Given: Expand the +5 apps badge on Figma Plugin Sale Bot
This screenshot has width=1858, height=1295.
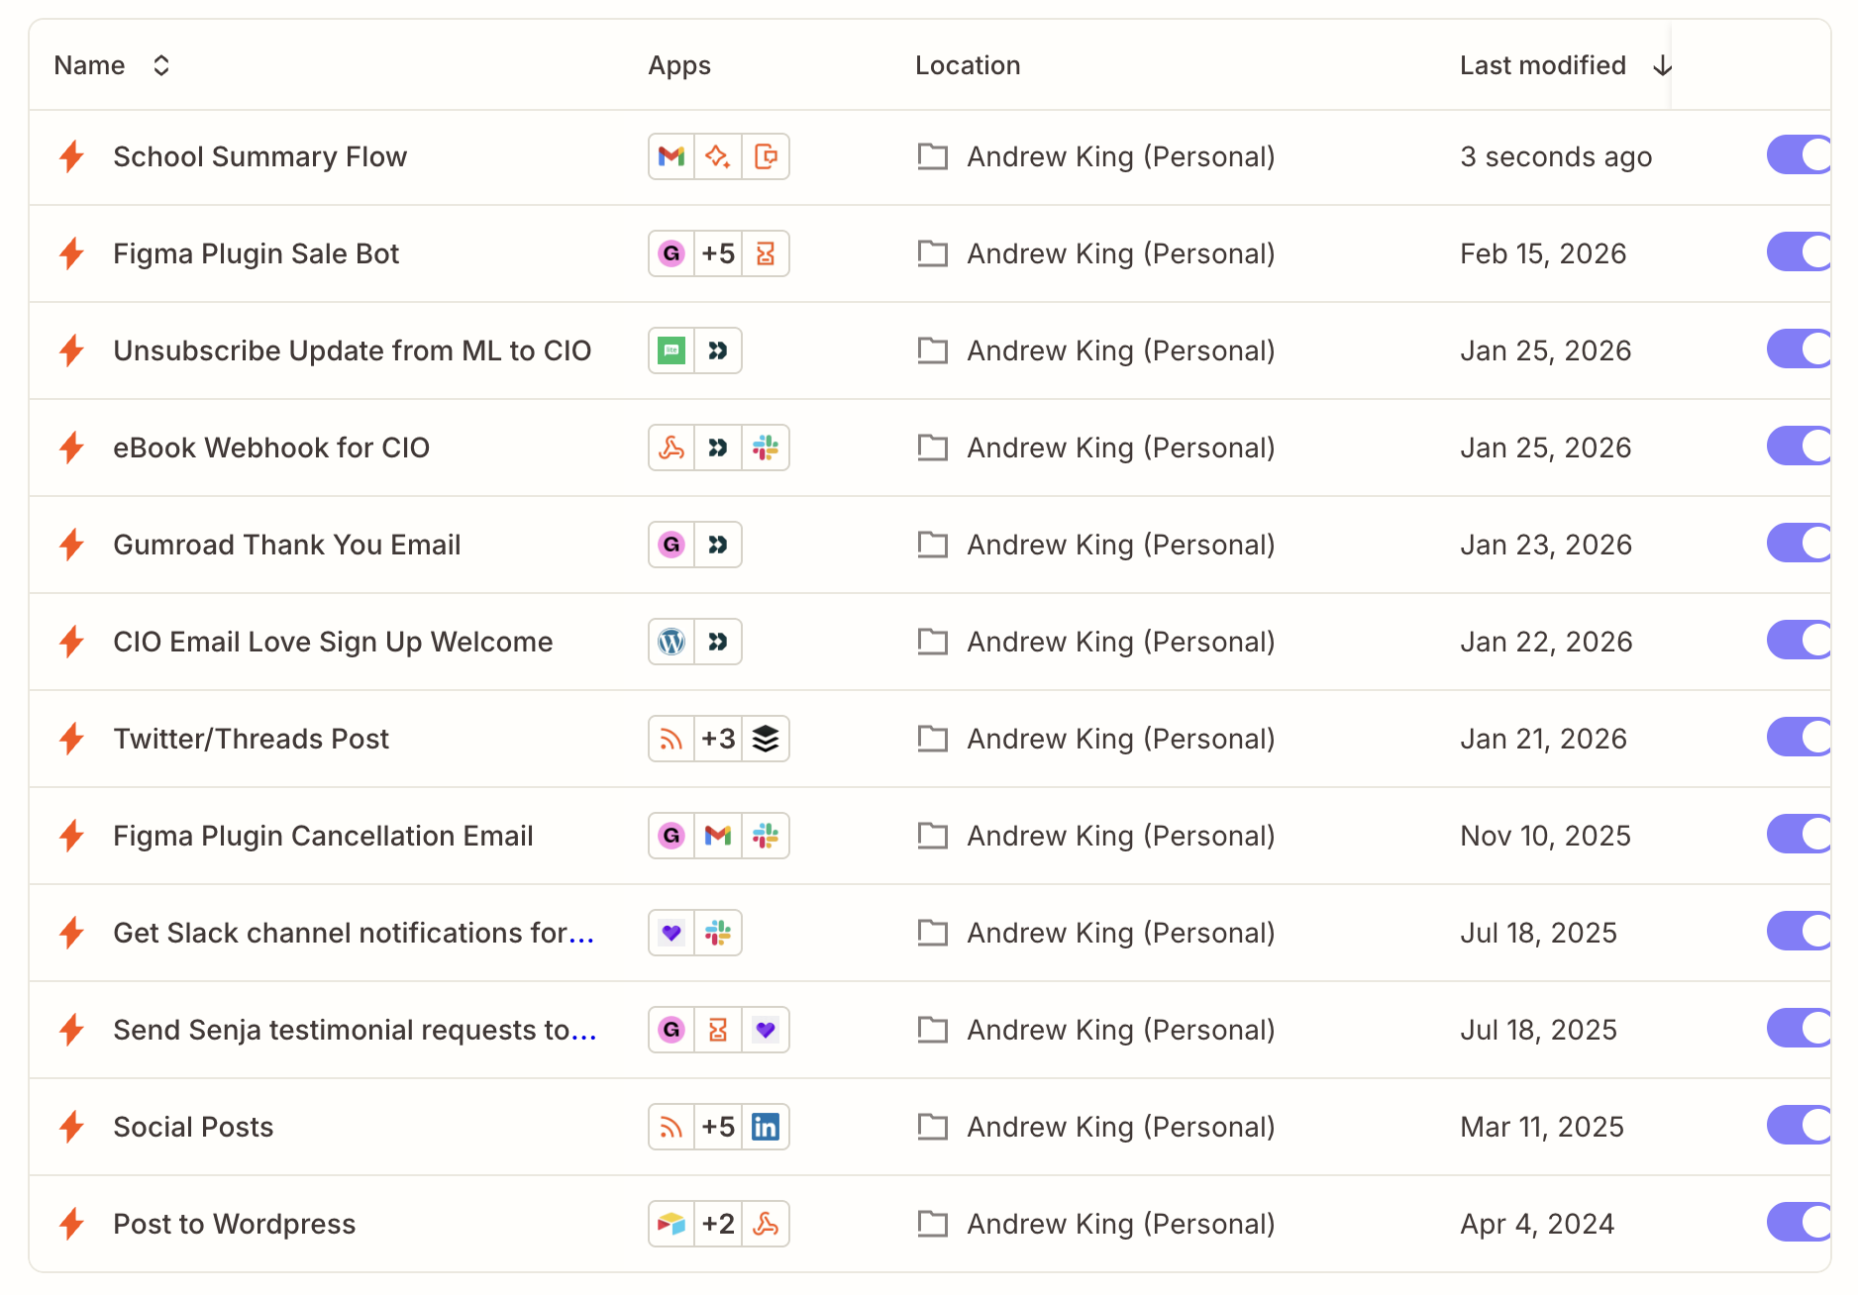Looking at the screenshot, I should pos(718,253).
